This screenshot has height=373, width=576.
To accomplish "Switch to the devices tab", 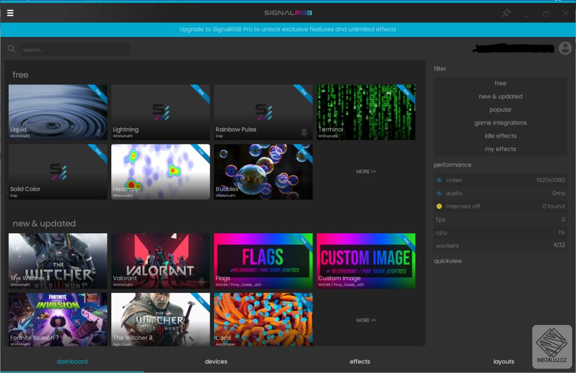I will pyautogui.click(x=216, y=361).
